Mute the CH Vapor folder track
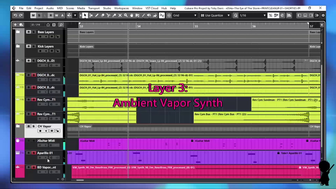The image size is (336, 189). [x=28, y=126]
